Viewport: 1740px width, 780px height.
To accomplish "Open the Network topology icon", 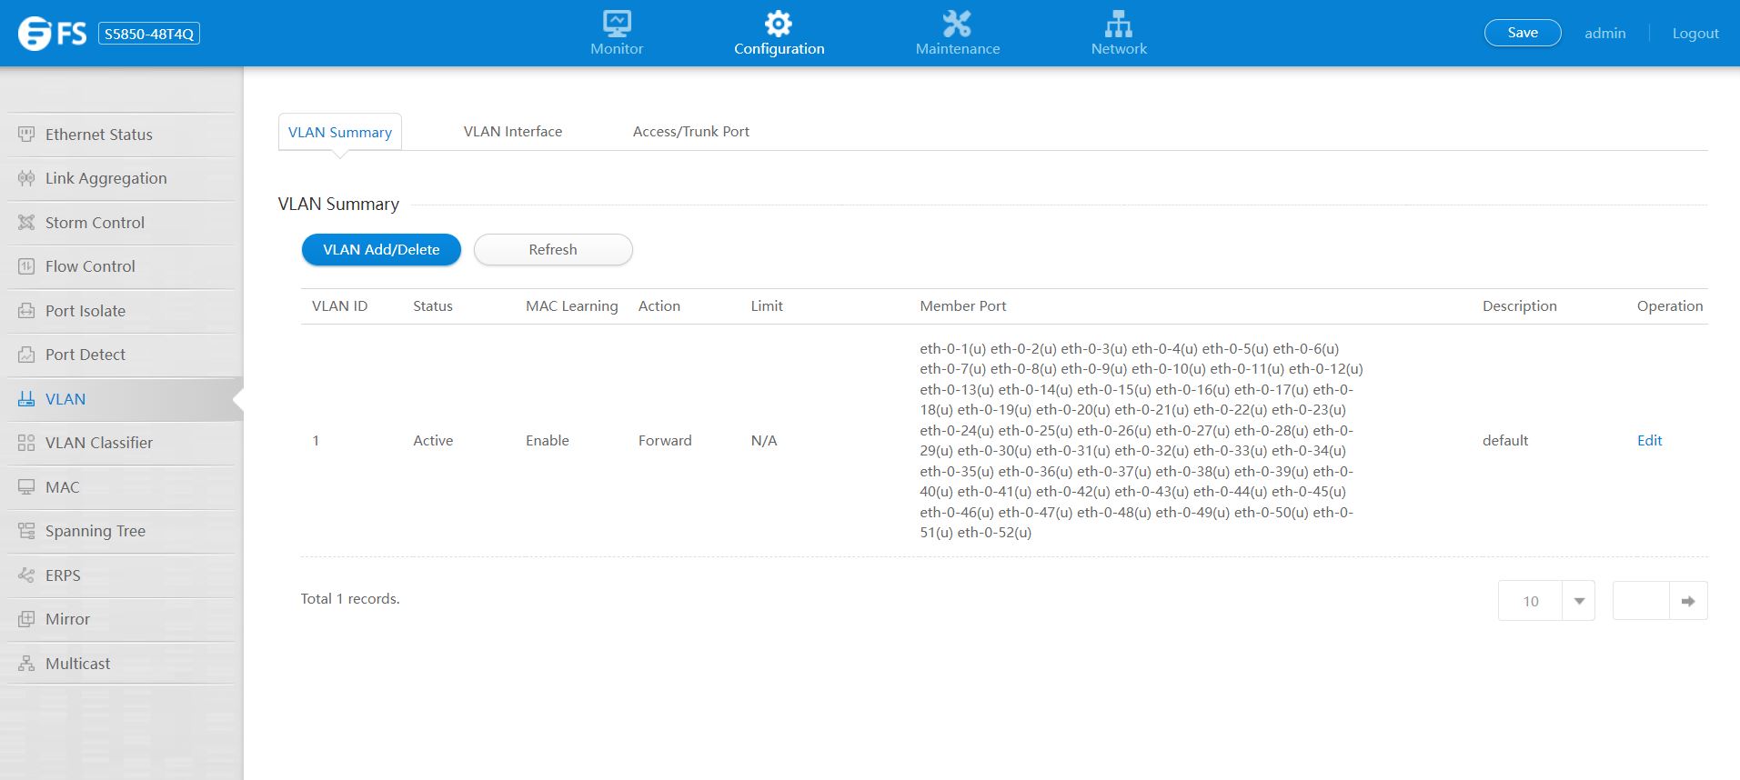I will tap(1118, 24).
